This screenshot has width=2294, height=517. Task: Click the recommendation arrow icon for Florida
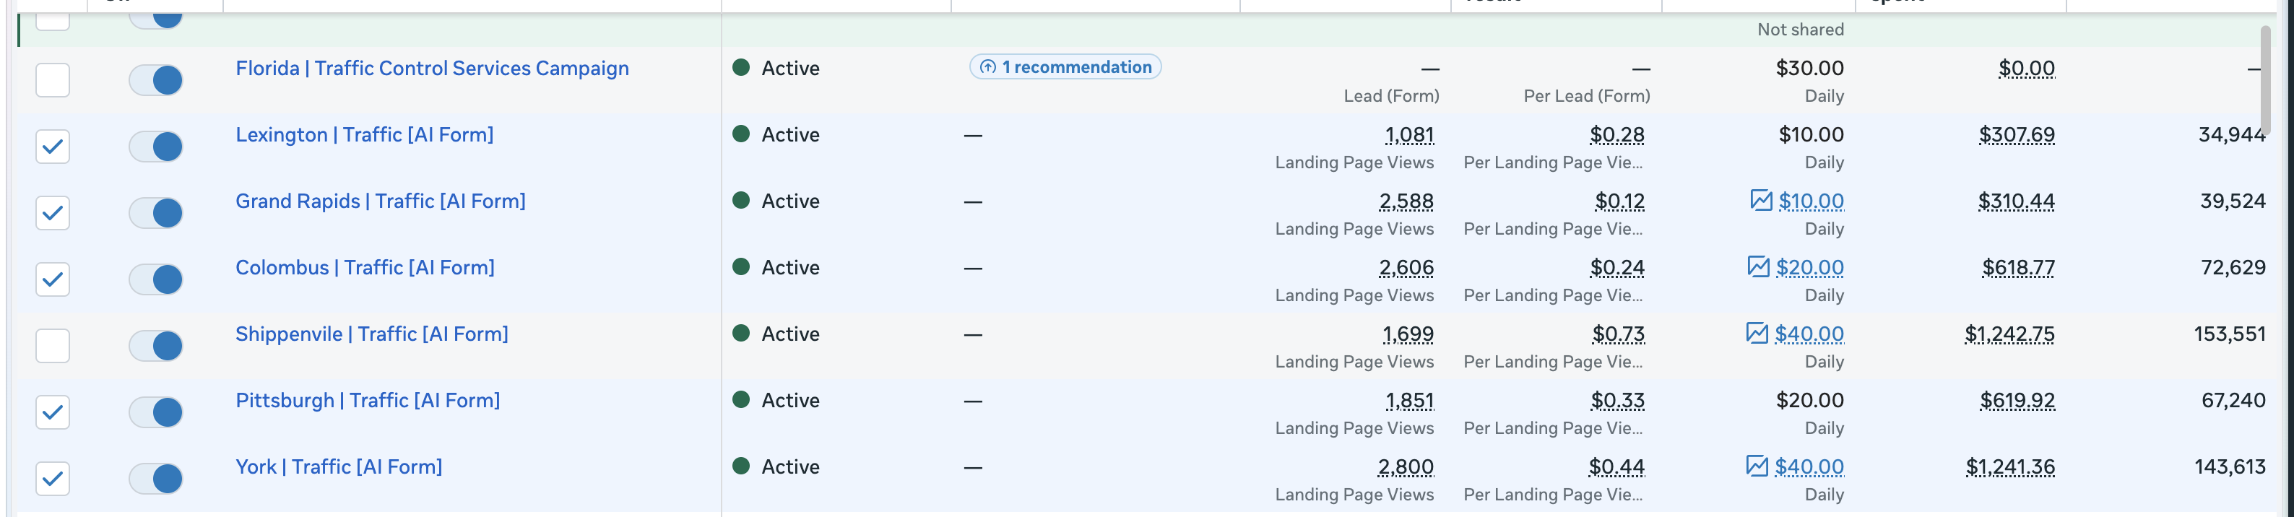point(987,68)
